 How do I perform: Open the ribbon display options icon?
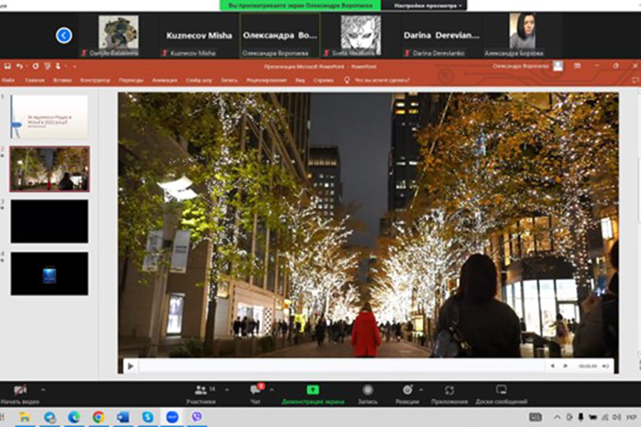(x=577, y=65)
